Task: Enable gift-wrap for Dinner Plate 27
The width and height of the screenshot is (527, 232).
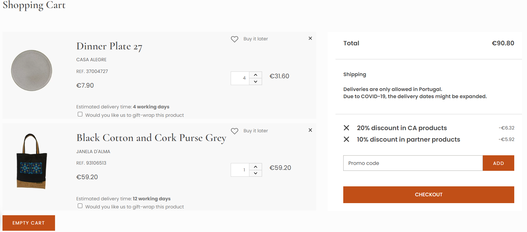Action: pos(80,114)
